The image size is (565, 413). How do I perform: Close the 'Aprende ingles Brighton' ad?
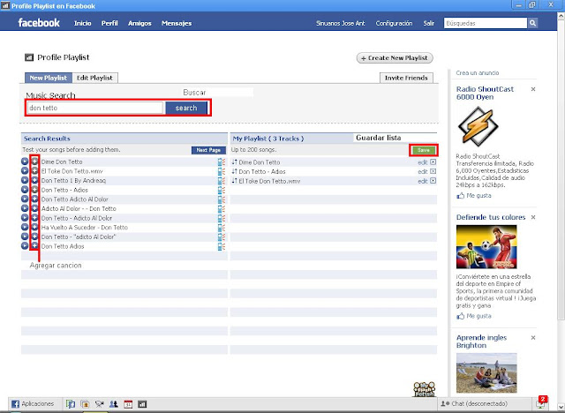(x=533, y=338)
